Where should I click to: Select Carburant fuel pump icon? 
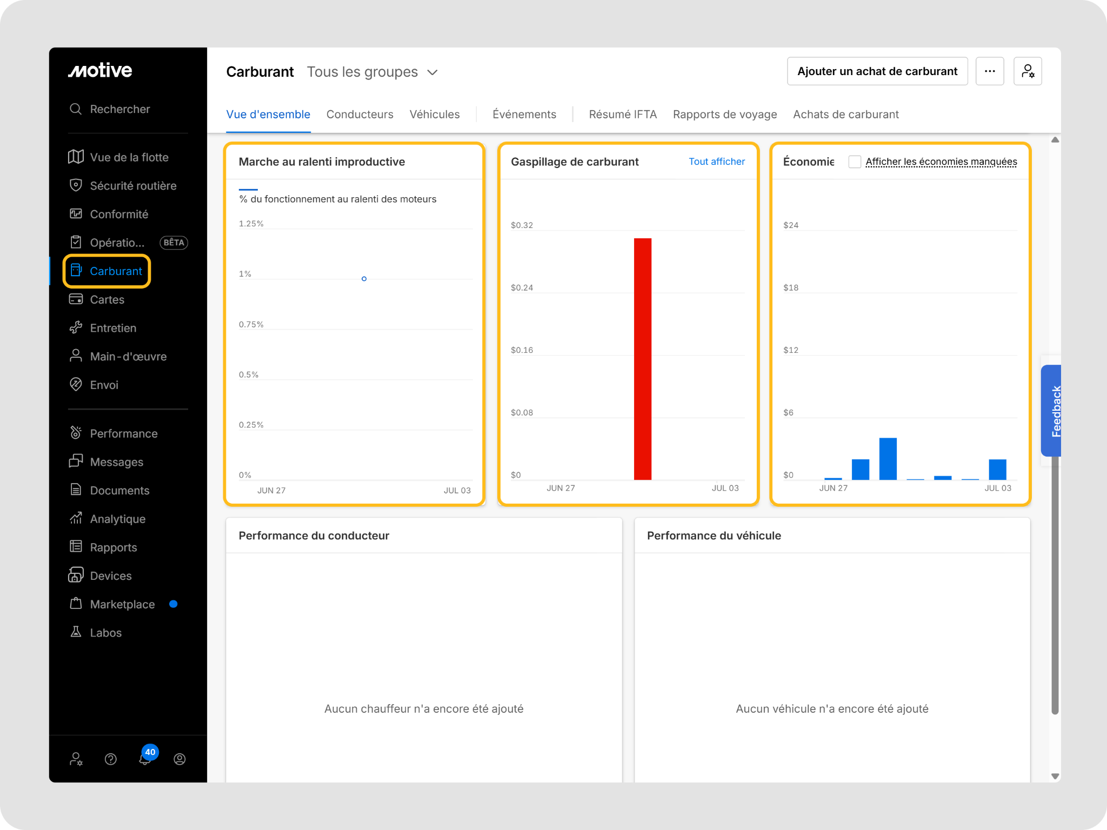coord(76,271)
